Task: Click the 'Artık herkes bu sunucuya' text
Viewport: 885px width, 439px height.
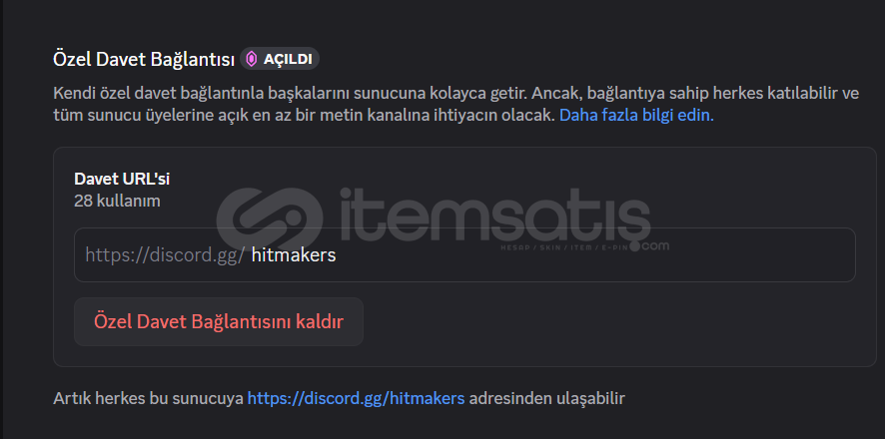Action: click(x=149, y=398)
